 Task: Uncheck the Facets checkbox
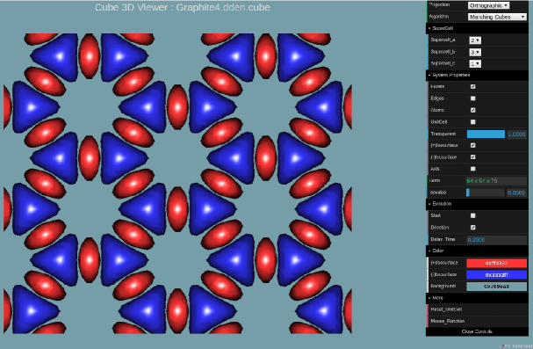(x=472, y=87)
